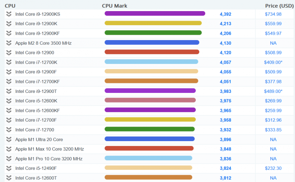Sort by the Price (USD) column header

279,6
